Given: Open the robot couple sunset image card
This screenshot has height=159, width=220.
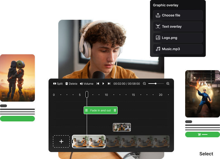Looking at the screenshot, I should point(17,78).
